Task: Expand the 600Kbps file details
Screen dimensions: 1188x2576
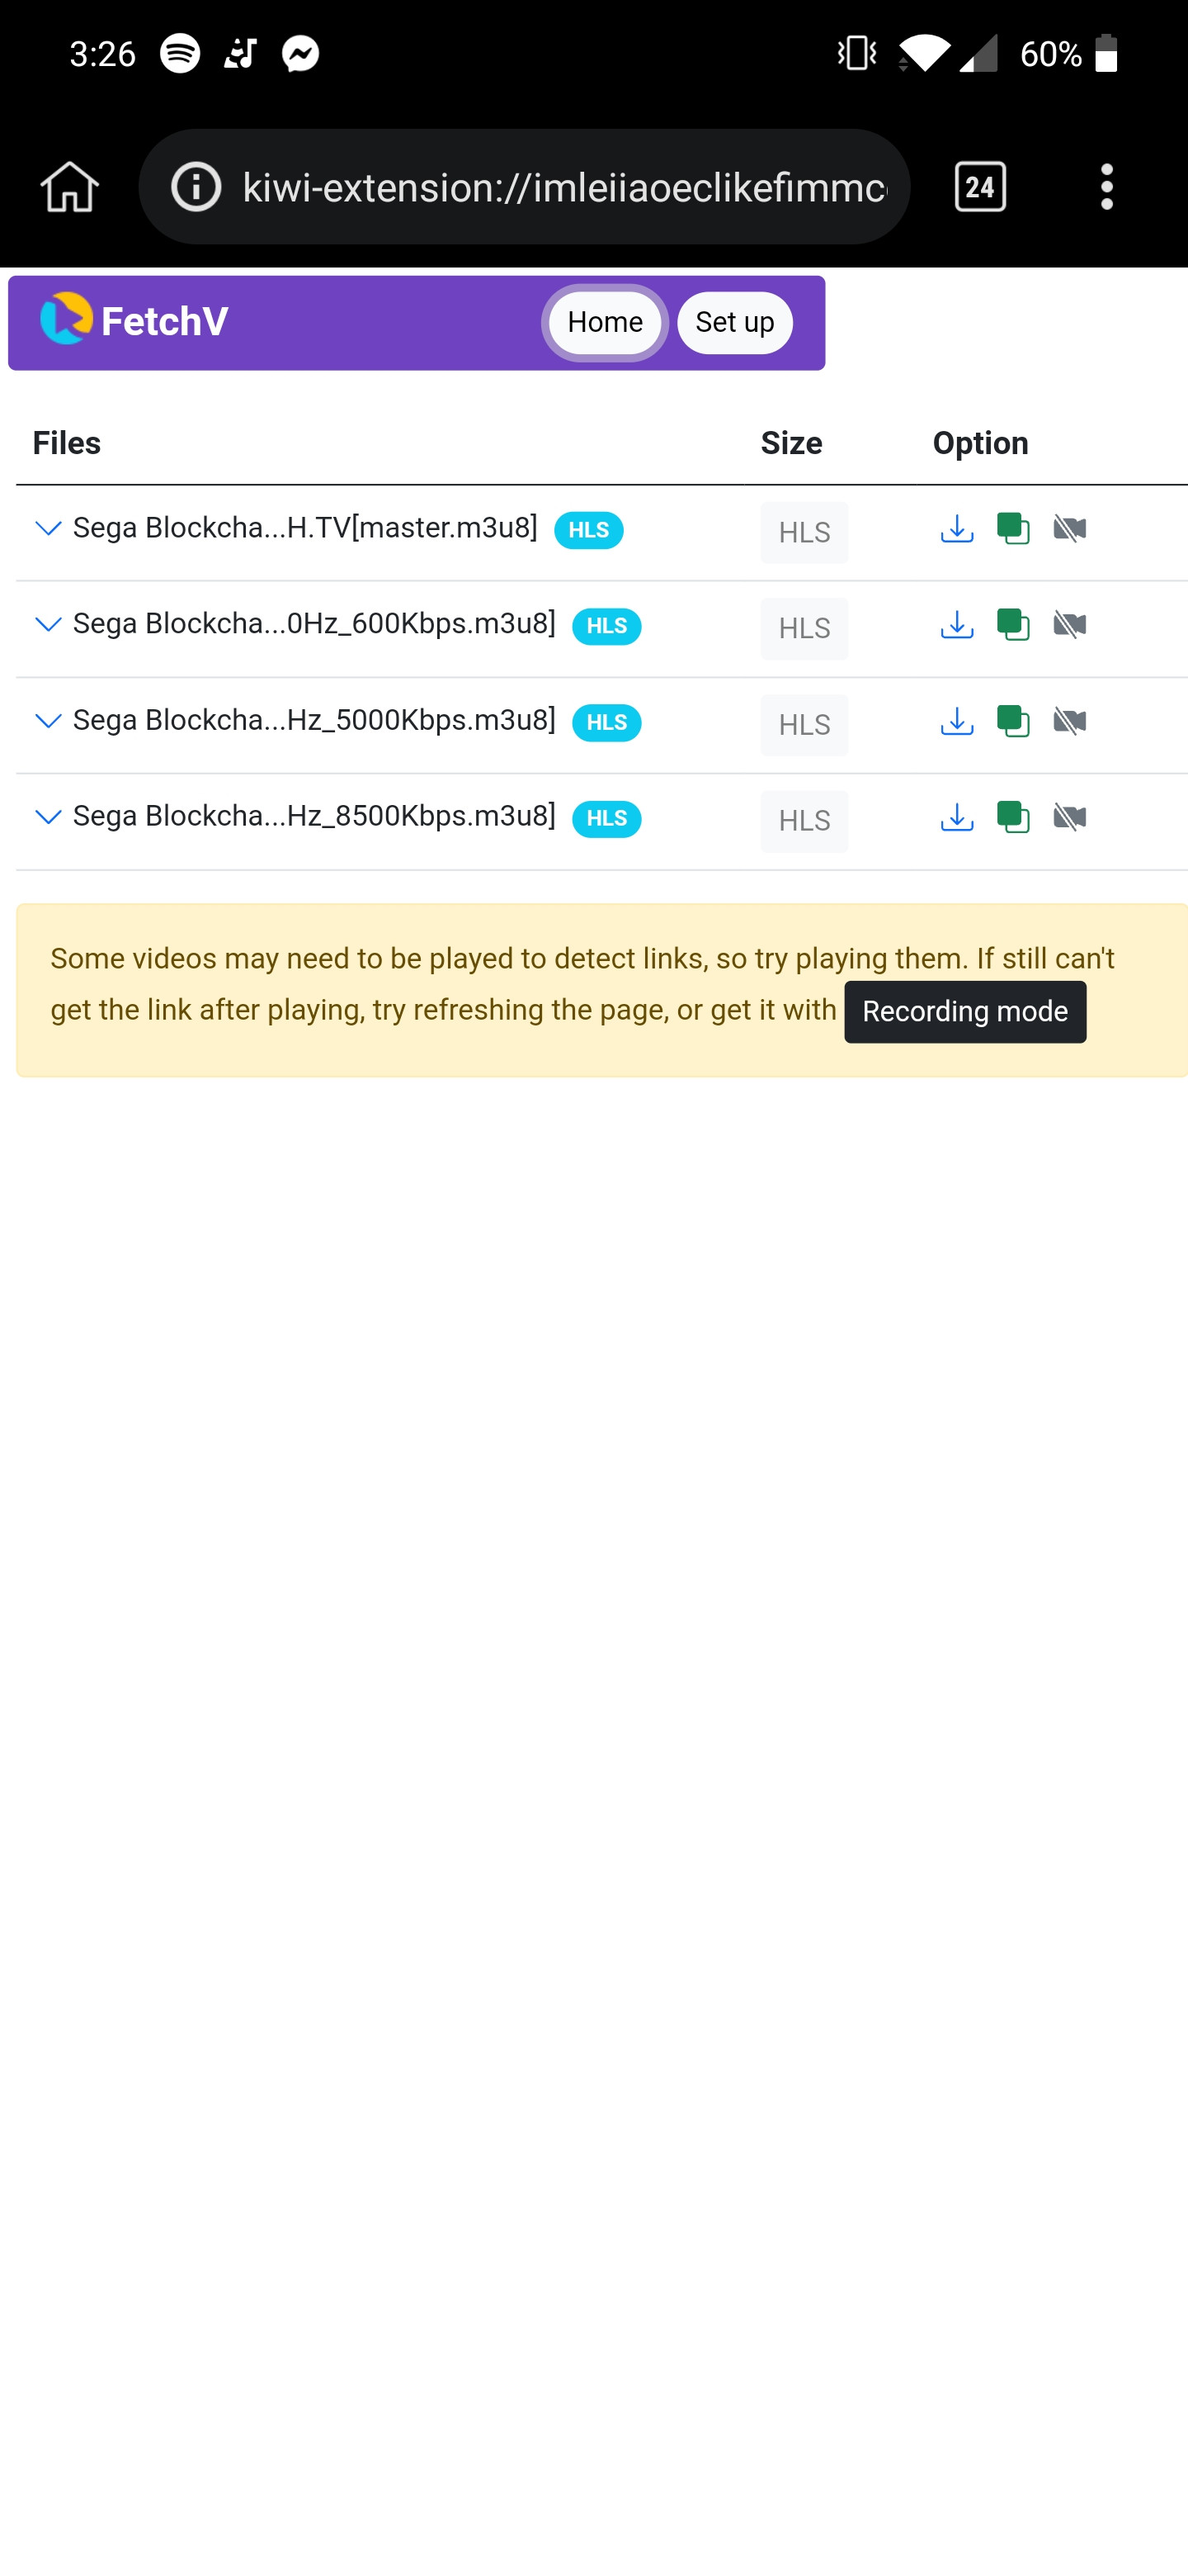Action: [48, 625]
